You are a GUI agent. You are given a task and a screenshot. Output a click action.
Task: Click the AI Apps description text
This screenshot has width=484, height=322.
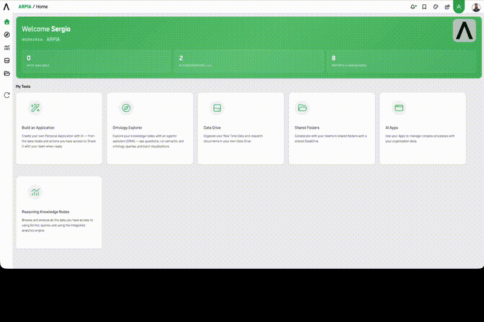pyautogui.click(x=420, y=139)
